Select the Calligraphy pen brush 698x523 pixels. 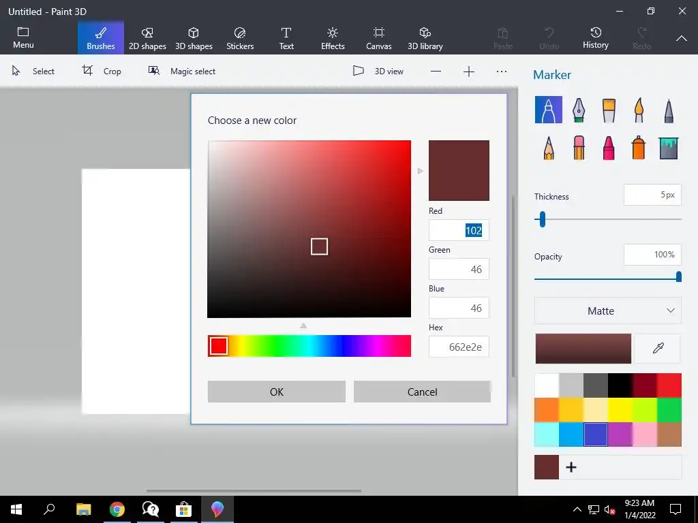coord(579,110)
